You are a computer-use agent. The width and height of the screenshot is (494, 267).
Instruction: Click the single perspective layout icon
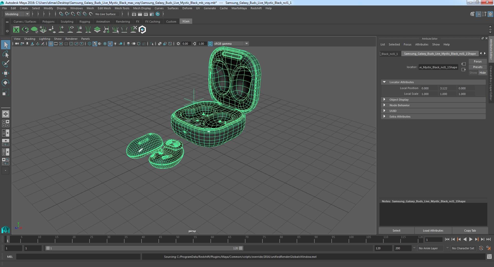pos(5,114)
